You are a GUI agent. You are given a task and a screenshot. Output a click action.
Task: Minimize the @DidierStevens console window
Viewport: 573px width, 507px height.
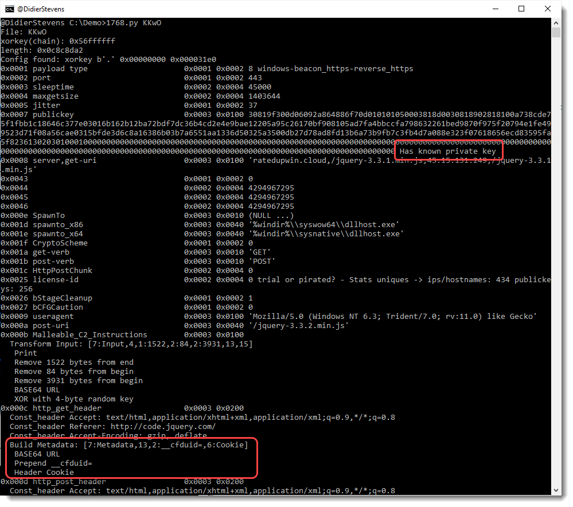tap(496, 9)
